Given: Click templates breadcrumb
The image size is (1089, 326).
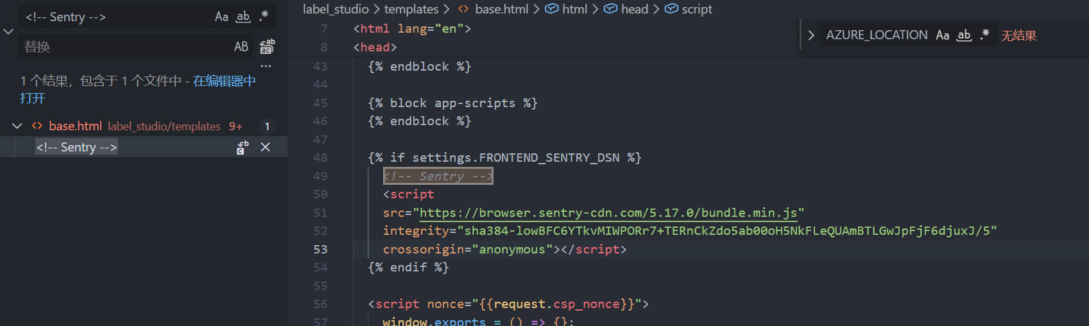Looking at the screenshot, I should pyautogui.click(x=411, y=9).
